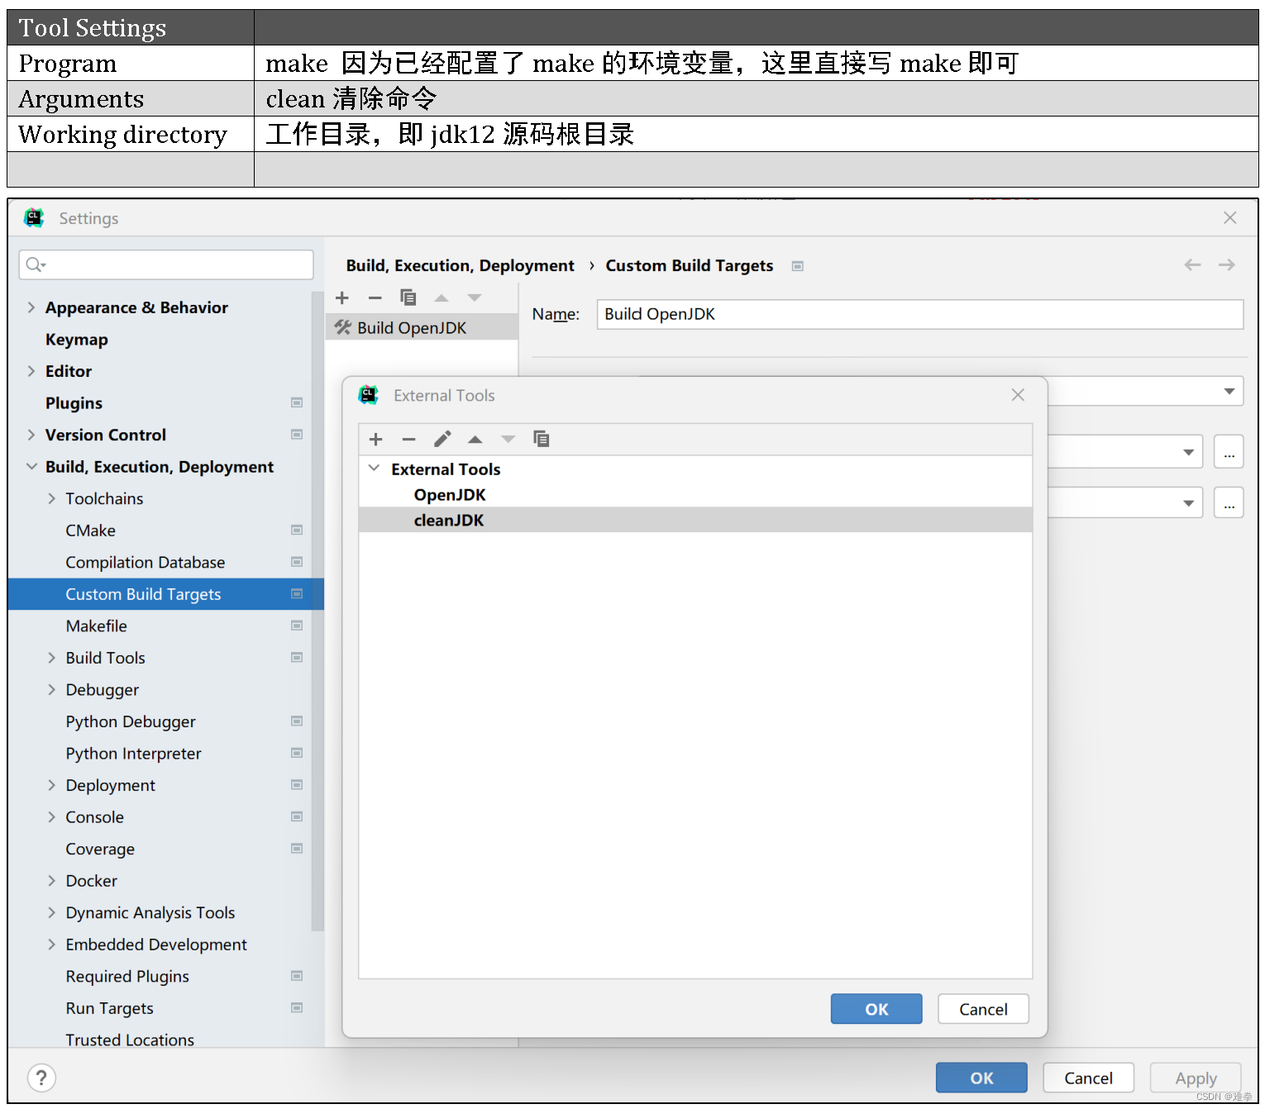Click the project-level icon next to Python Debugger
The image size is (1265, 1109).
pos(297,721)
